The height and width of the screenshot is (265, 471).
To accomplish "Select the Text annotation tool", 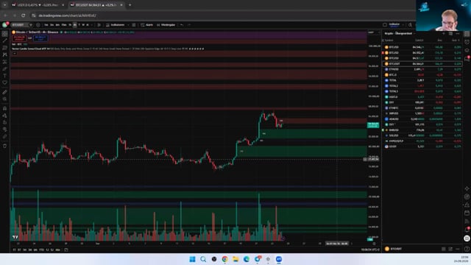I will 5,76.
